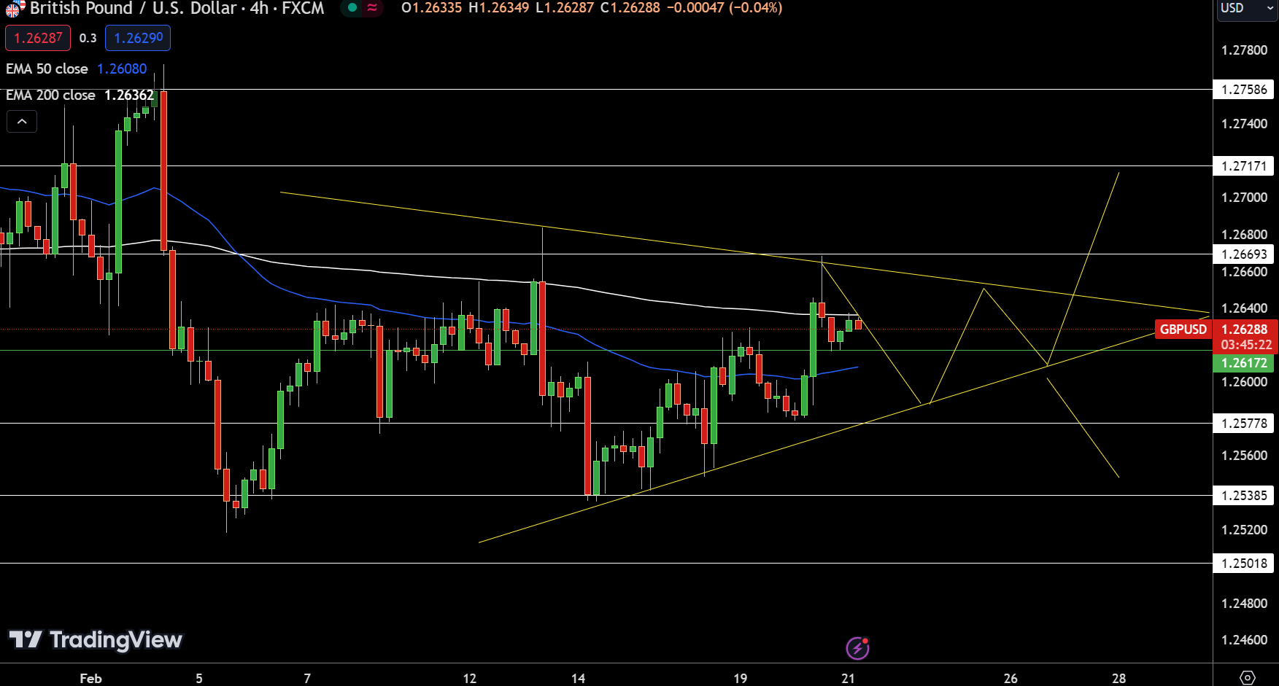Click the spread value 0.3
The width and height of the screenshot is (1279, 686).
88,38
